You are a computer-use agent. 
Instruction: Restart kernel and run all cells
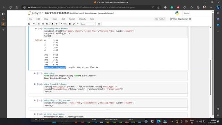click(x=78, y=24)
